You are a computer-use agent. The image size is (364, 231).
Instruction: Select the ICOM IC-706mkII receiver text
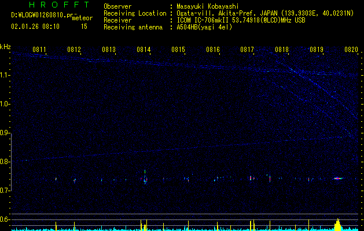(x=204, y=20)
